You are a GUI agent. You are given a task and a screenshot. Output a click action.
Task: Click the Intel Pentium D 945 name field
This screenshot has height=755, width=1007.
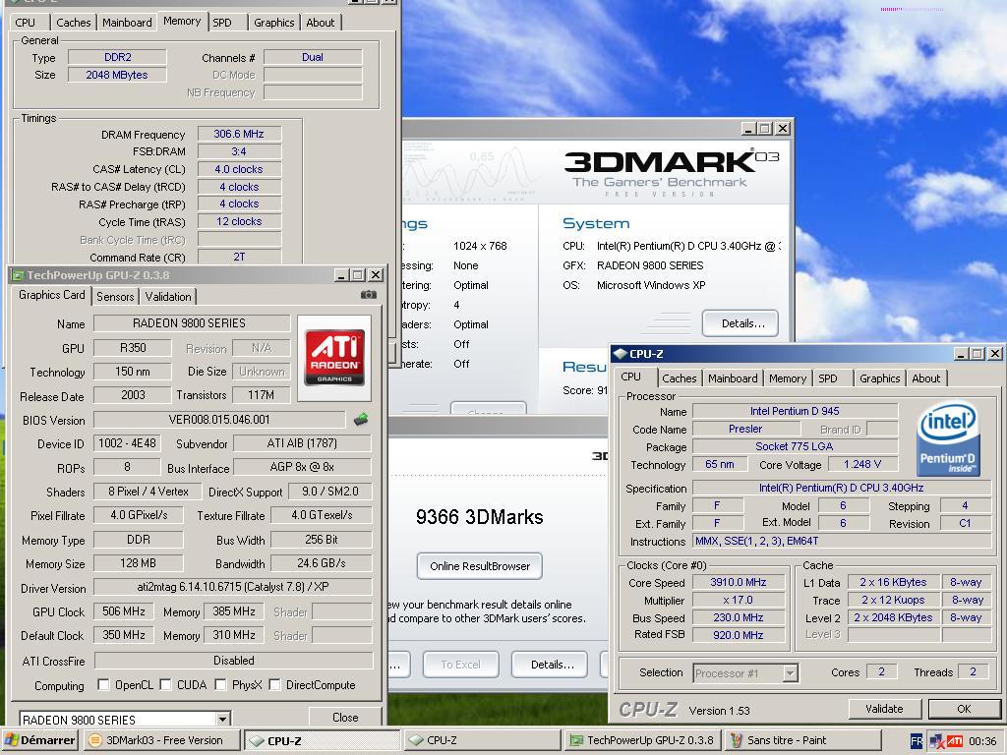(x=795, y=411)
